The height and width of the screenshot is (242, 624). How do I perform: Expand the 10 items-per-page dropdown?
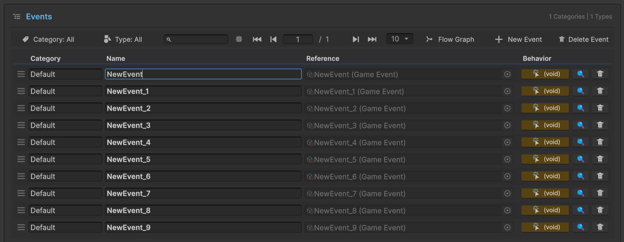click(x=400, y=39)
